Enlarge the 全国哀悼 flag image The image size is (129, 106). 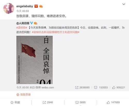click(35, 60)
